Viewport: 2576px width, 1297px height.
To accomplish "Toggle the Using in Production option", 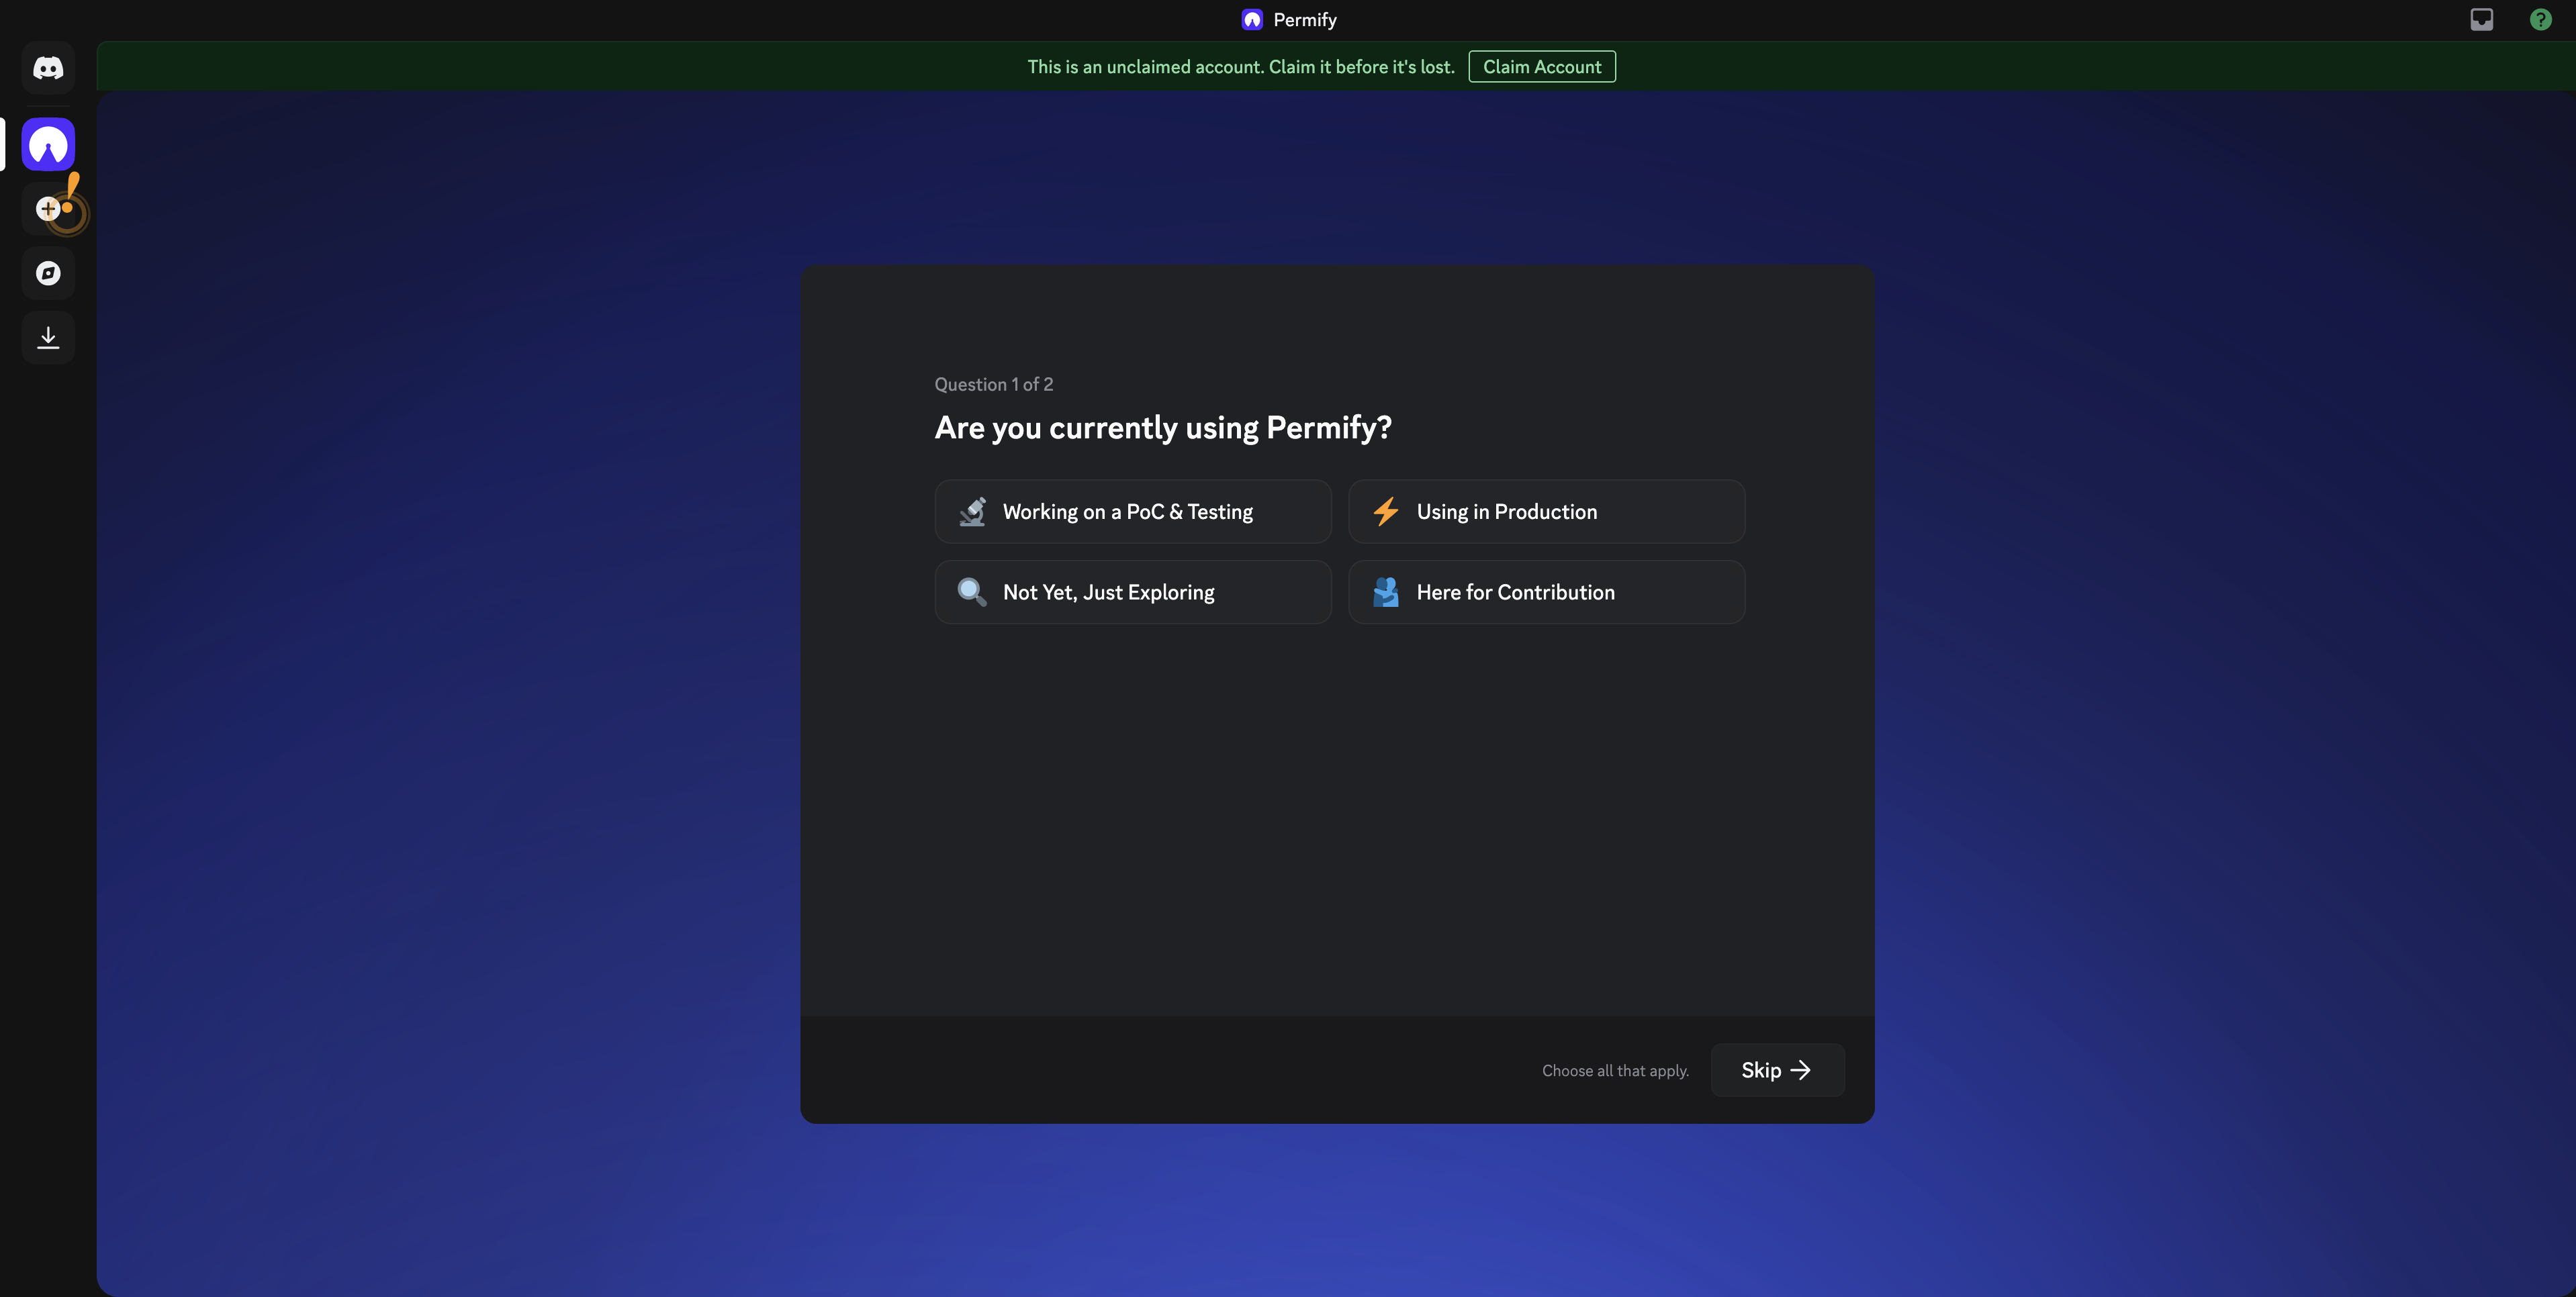I will point(1547,511).
